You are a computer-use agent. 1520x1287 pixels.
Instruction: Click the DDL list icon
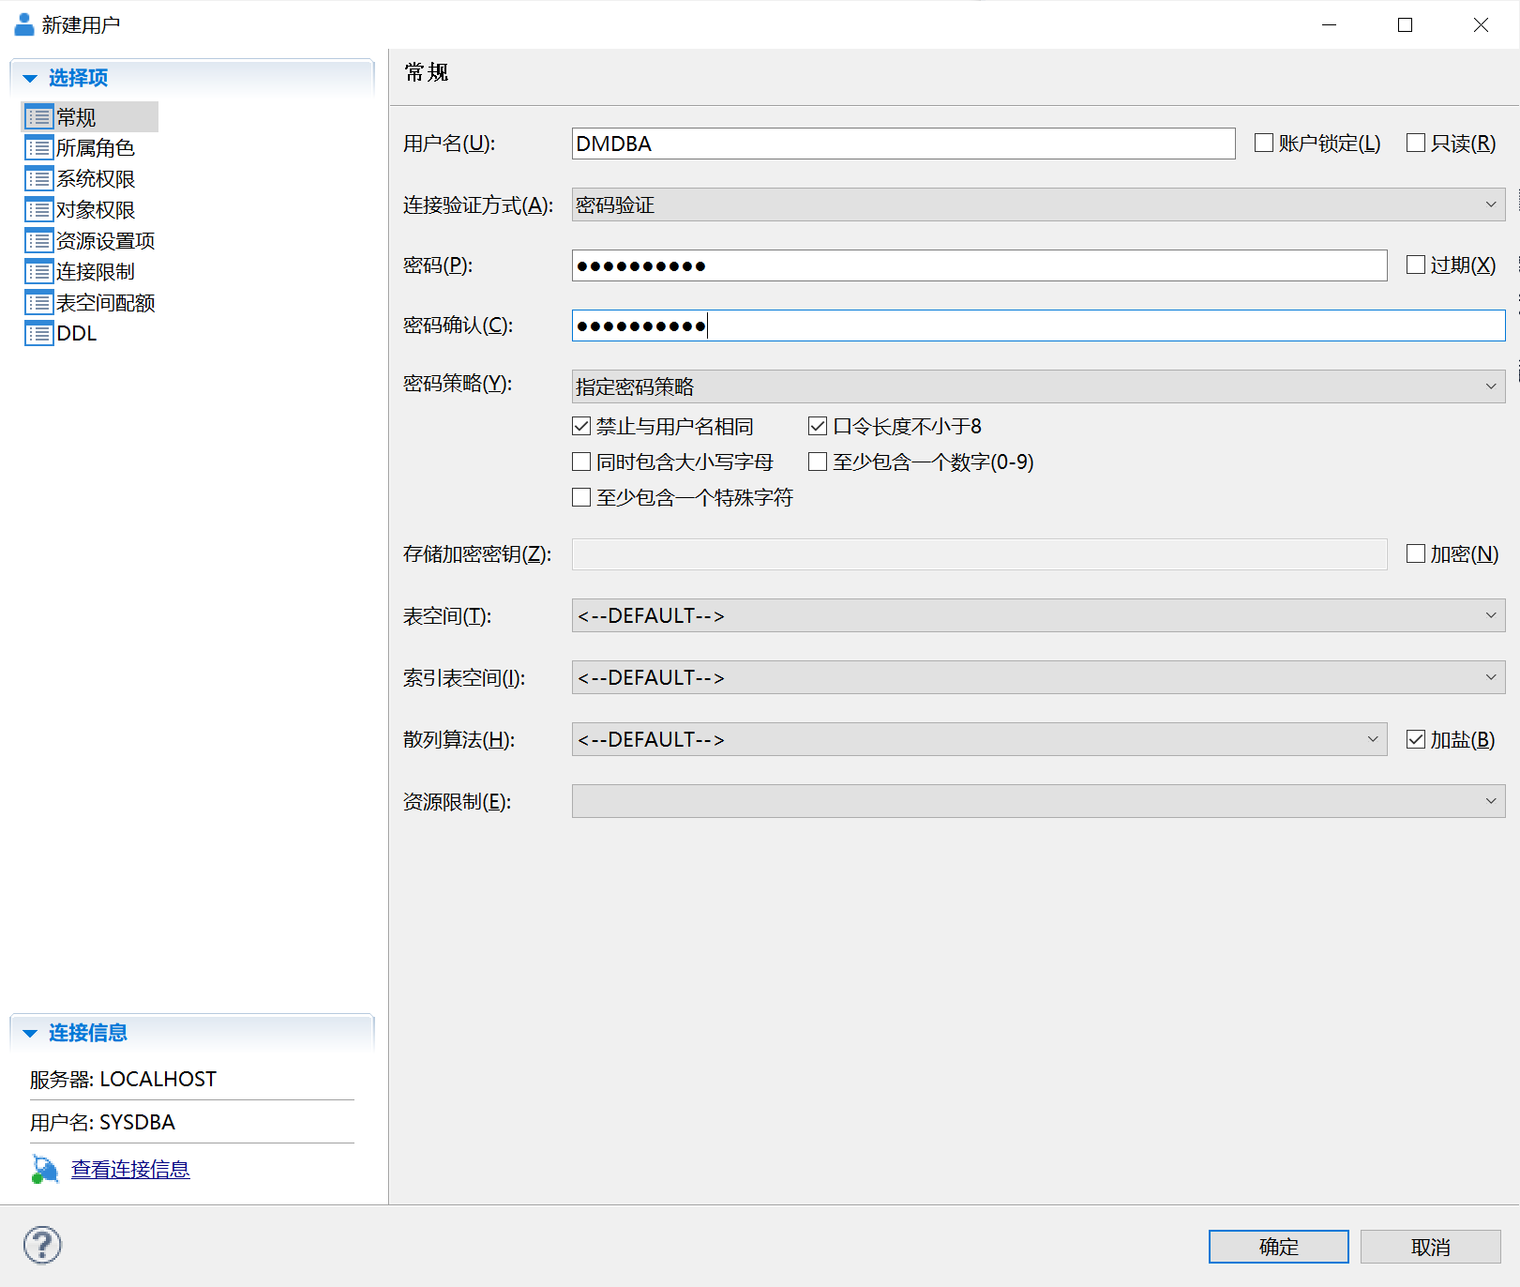[x=38, y=334]
